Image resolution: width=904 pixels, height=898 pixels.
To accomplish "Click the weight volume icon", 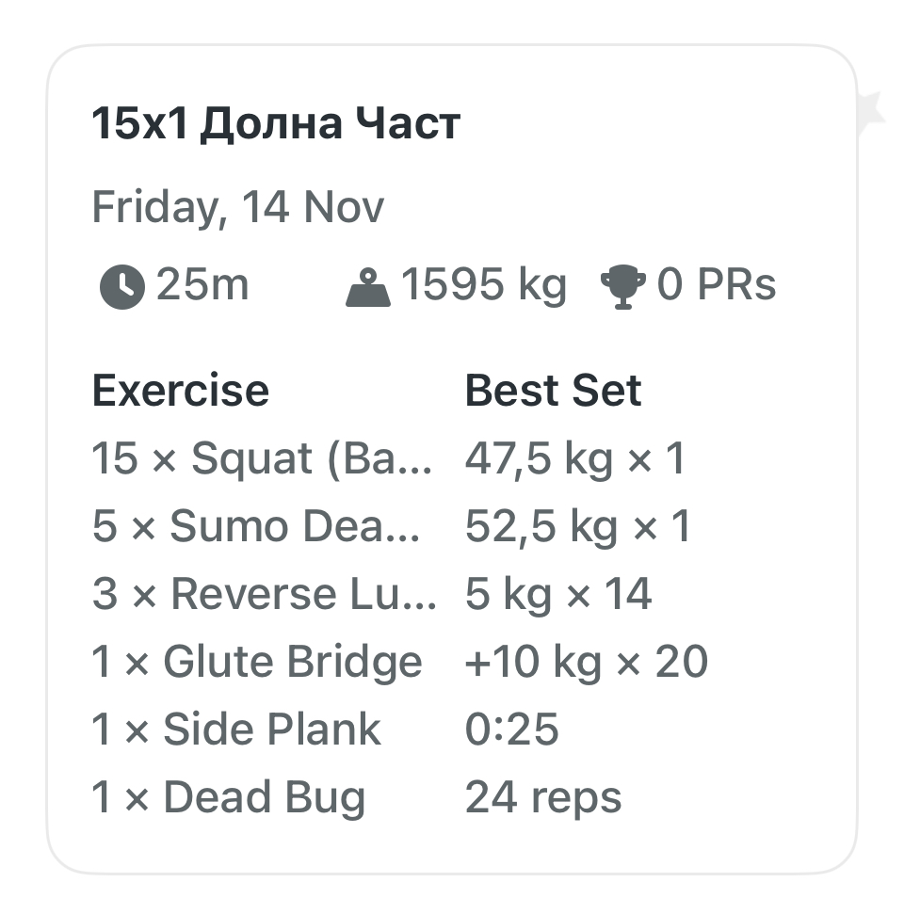I will pyautogui.click(x=368, y=286).
